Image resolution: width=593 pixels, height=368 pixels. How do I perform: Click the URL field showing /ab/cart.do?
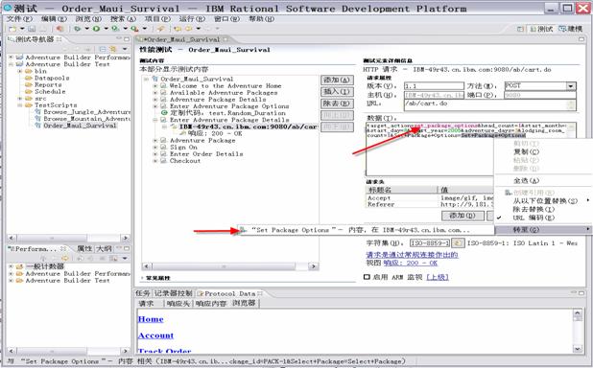tap(489, 105)
